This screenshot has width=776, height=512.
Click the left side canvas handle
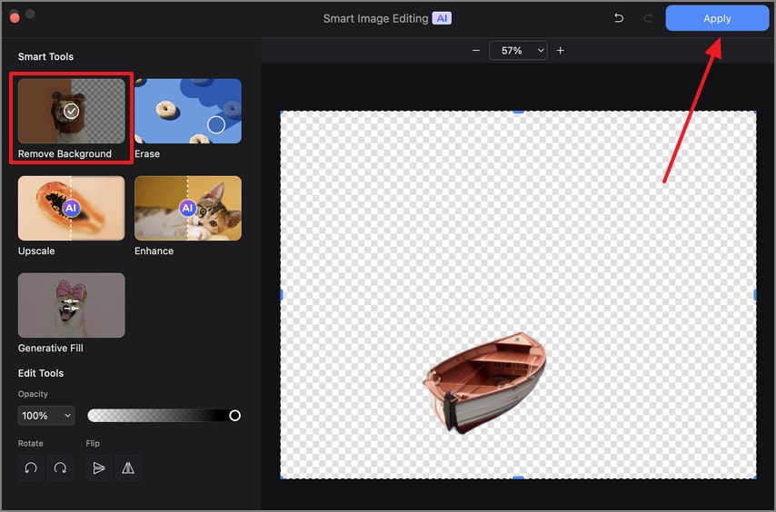282,295
